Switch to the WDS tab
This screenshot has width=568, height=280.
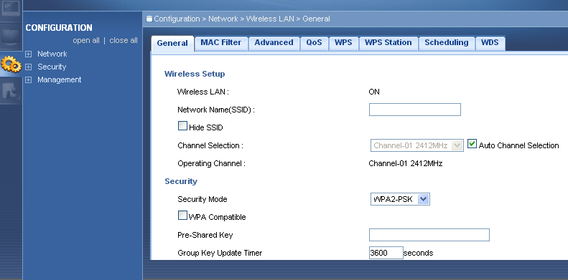[x=490, y=43]
